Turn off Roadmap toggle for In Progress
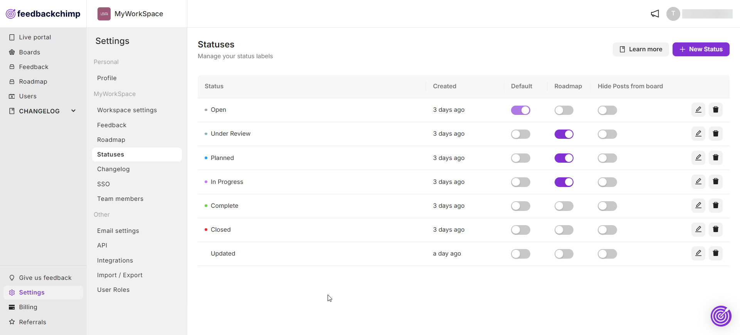The width and height of the screenshot is (740, 335). click(x=564, y=182)
